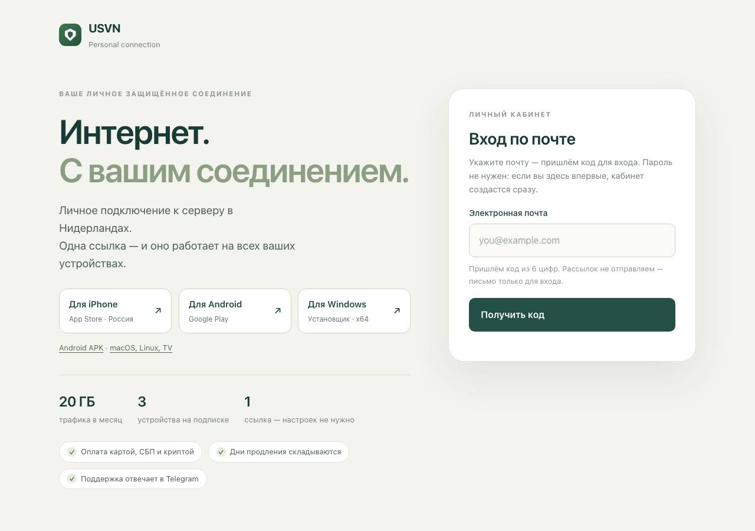
Task: Click the arrow icon on iPhone card
Action: pos(158,310)
